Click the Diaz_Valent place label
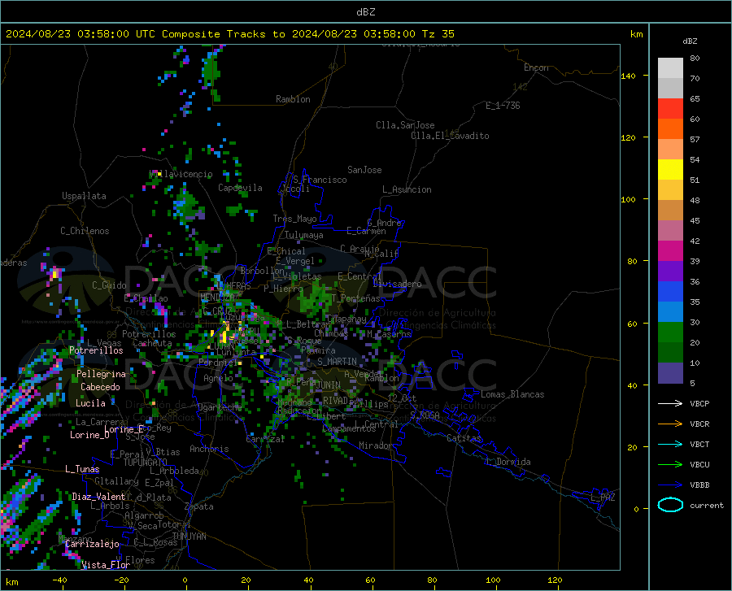Screen dimensions: 732x591 click(98, 497)
